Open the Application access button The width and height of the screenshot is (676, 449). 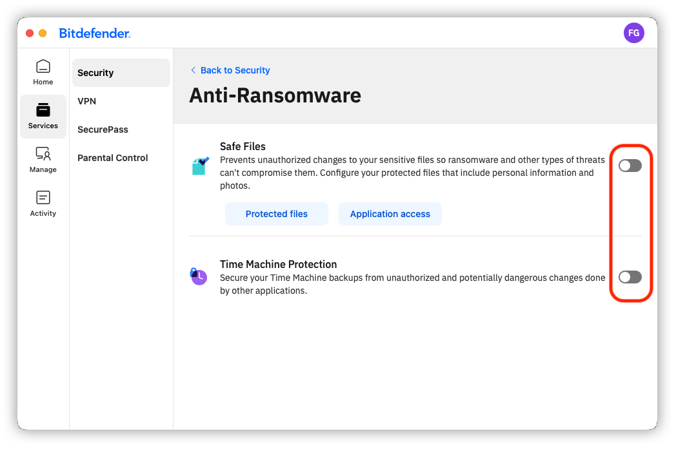(390, 214)
